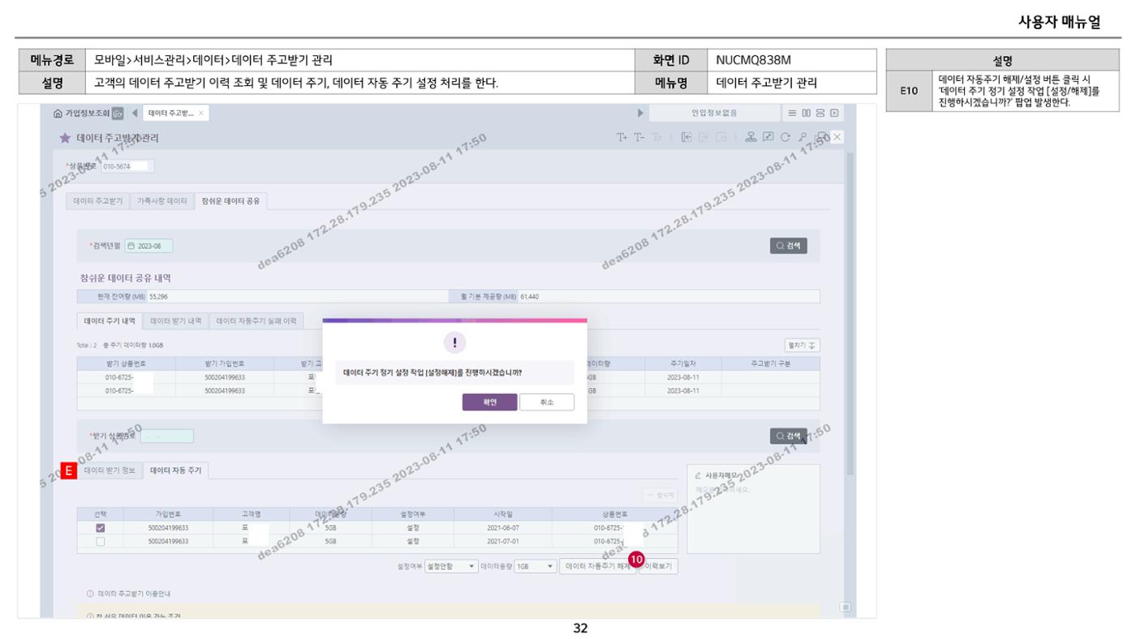Cancel the popup with 취소 button

(547, 402)
